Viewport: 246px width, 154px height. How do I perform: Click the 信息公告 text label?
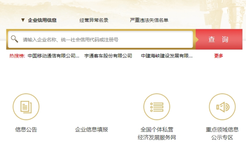[x=26, y=130]
